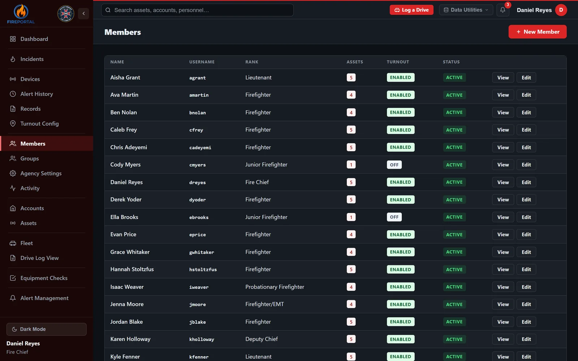Edit Cody Myers's member record
The height and width of the screenshot is (361, 578).
pos(526,165)
